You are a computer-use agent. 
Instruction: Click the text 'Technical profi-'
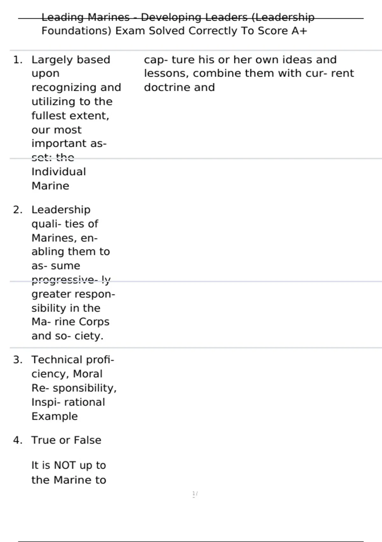[73, 360]
